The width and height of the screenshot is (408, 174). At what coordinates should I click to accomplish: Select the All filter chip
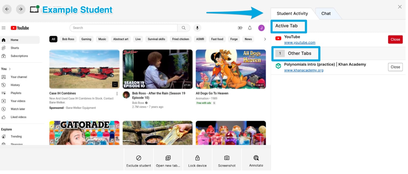[53, 39]
